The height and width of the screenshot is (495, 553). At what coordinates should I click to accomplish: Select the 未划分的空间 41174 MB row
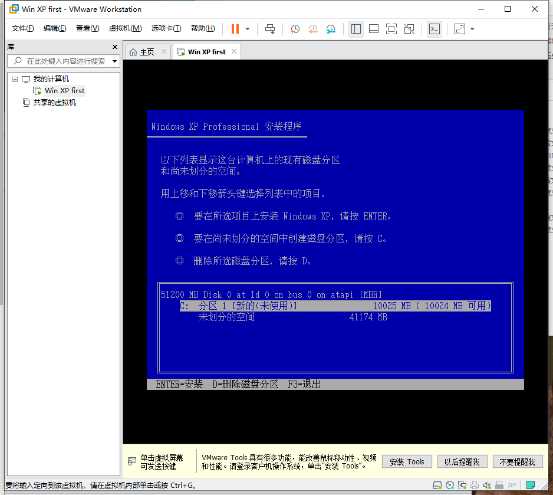pos(293,317)
